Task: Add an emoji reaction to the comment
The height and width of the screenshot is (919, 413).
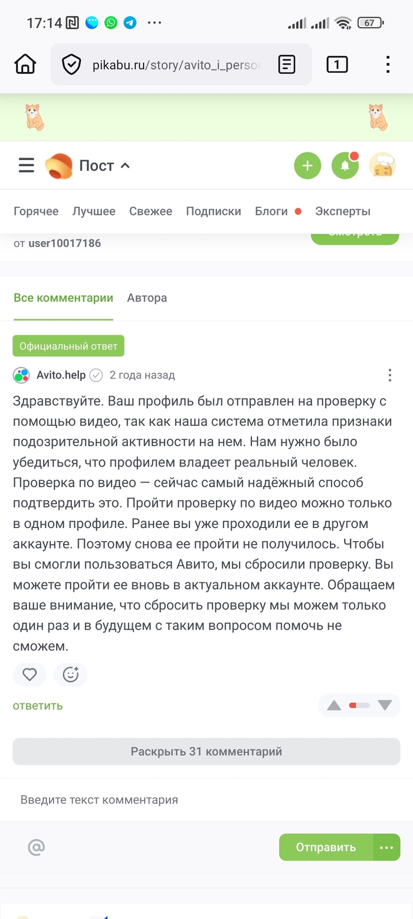Action: [71, 674]
